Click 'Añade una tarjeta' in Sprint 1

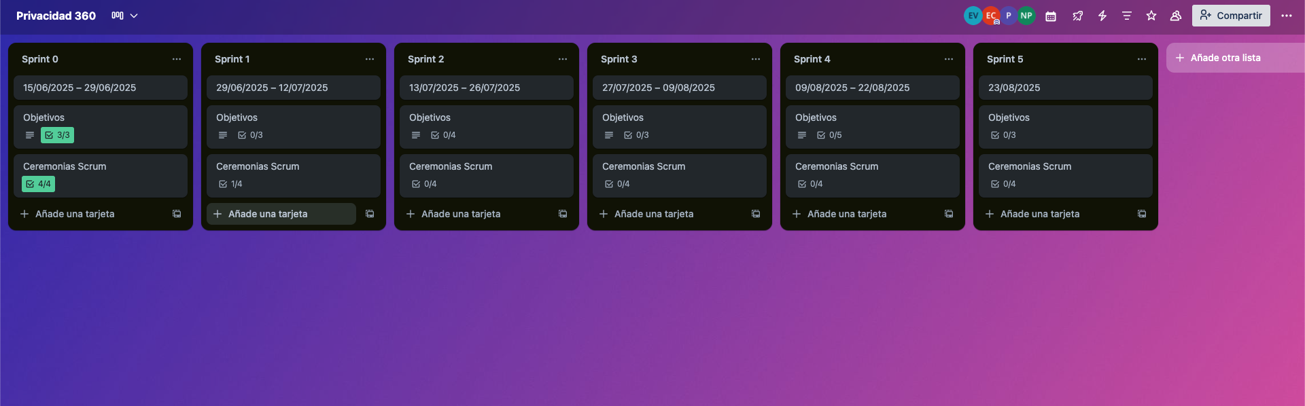[268, 214]
